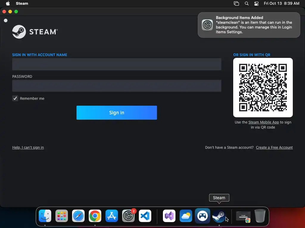Click the Steam icon in the dock
The height and width of the screenshot is (228, 305).
(219, 216)
